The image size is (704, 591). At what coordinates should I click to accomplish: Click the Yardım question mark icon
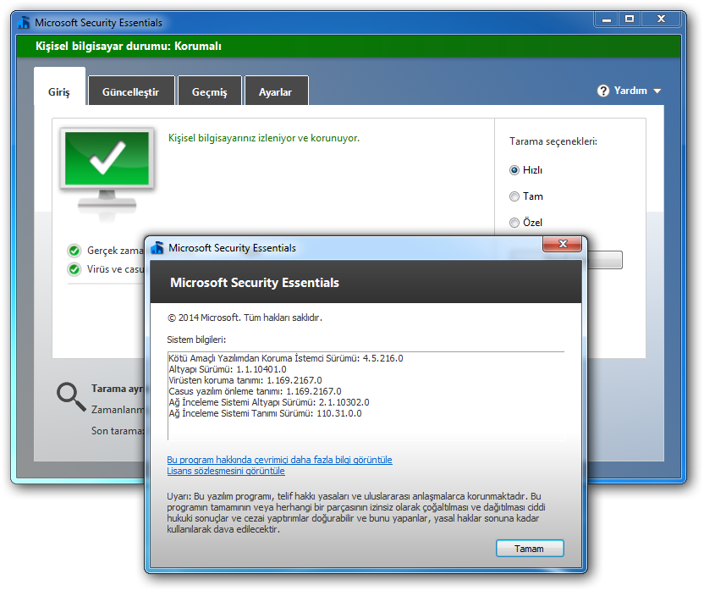coord(603,91)
